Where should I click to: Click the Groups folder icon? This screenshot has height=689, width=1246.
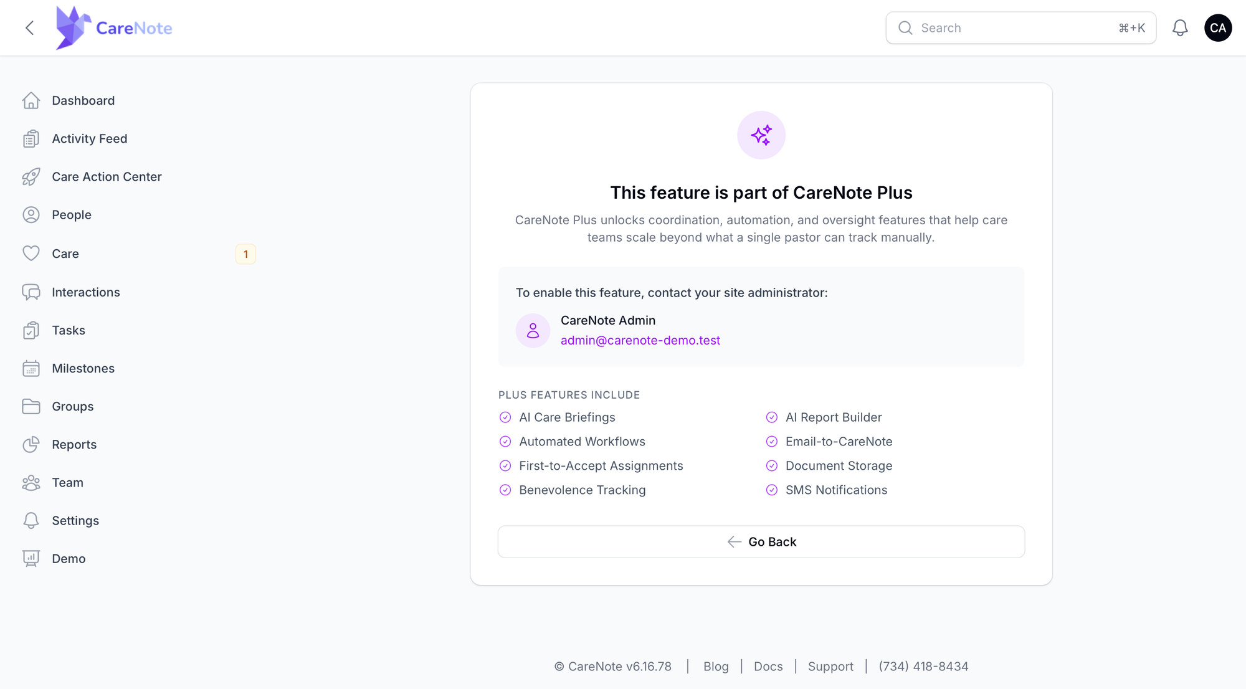(x=31, y=406)
